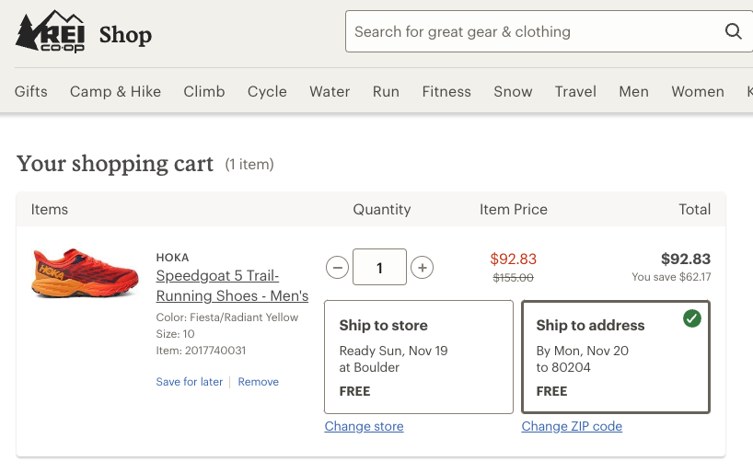This screenshot has height=473, width=753.
Task: Click the search magnifier icon
Action: [733, 31]
